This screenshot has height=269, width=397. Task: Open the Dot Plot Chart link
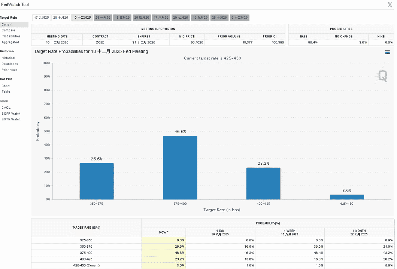(x=6, y=86)
